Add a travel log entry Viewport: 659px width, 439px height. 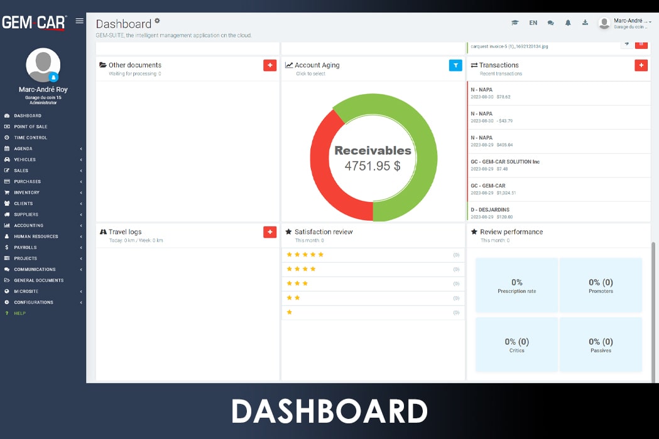(270, 232)
